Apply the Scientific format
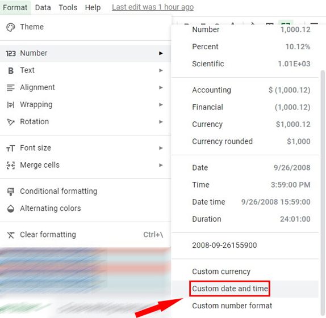Image resolution: width=326 pixels, height=318 pixels. 245,63
